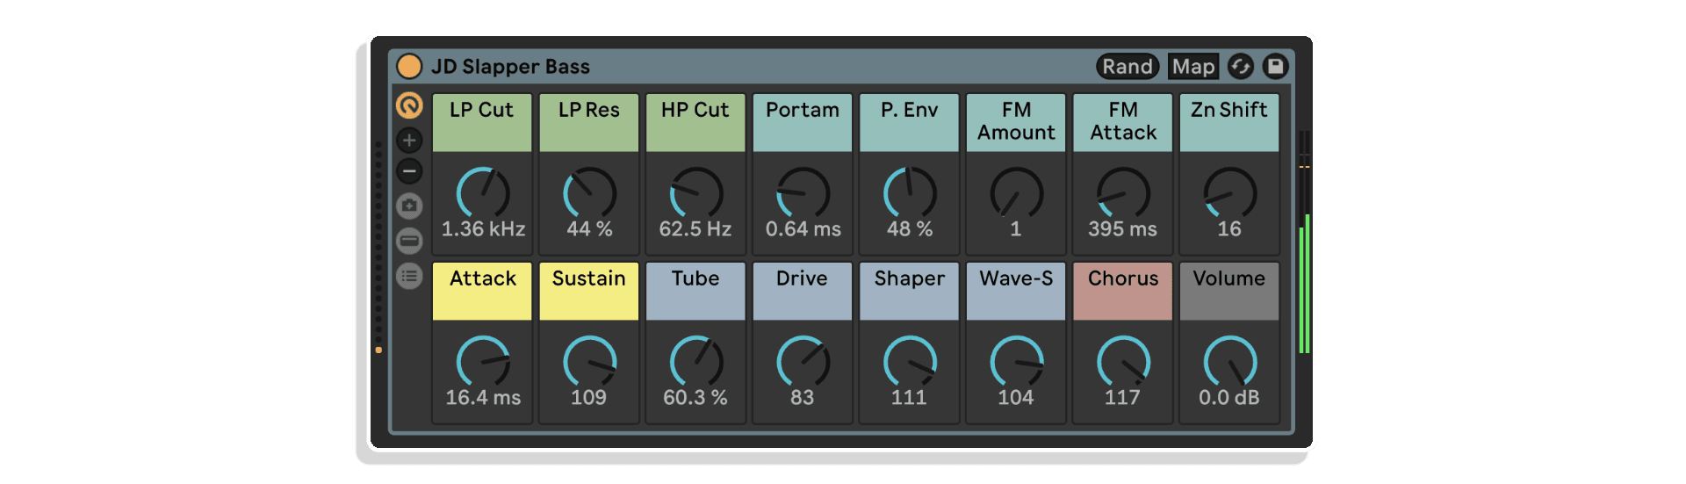The image size is (1686, 484).
Task: Click the Sustain knob
Action: (x=590, y=362)
